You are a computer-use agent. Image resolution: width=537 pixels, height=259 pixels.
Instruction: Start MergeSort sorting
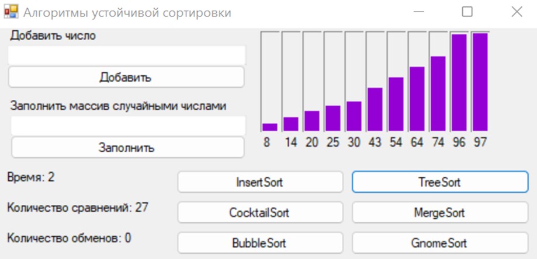(440, 212)
